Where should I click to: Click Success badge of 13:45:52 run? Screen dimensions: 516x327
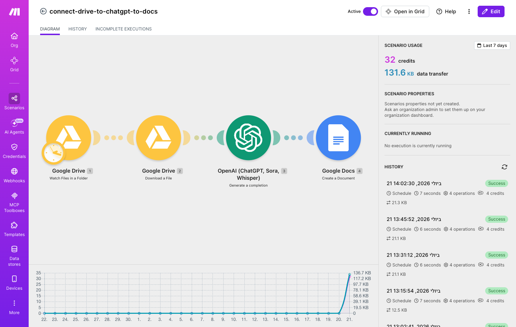(x=497, y=219)
